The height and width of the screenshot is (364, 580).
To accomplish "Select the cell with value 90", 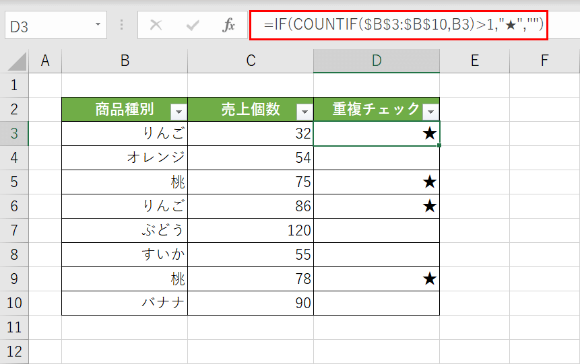I will coord(251,303).
